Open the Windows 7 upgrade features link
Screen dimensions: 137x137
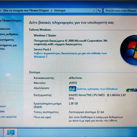tap(70, 55)
